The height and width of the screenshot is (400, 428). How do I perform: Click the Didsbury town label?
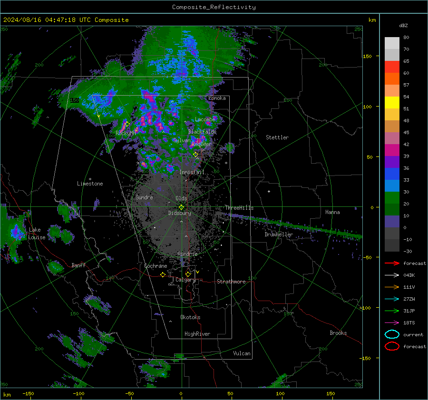(179, 213)
